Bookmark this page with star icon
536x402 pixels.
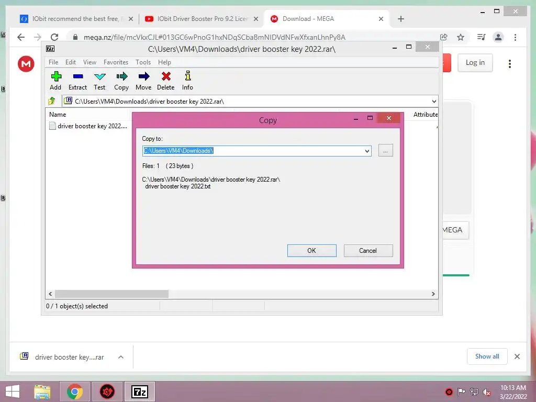pos(461,37)
